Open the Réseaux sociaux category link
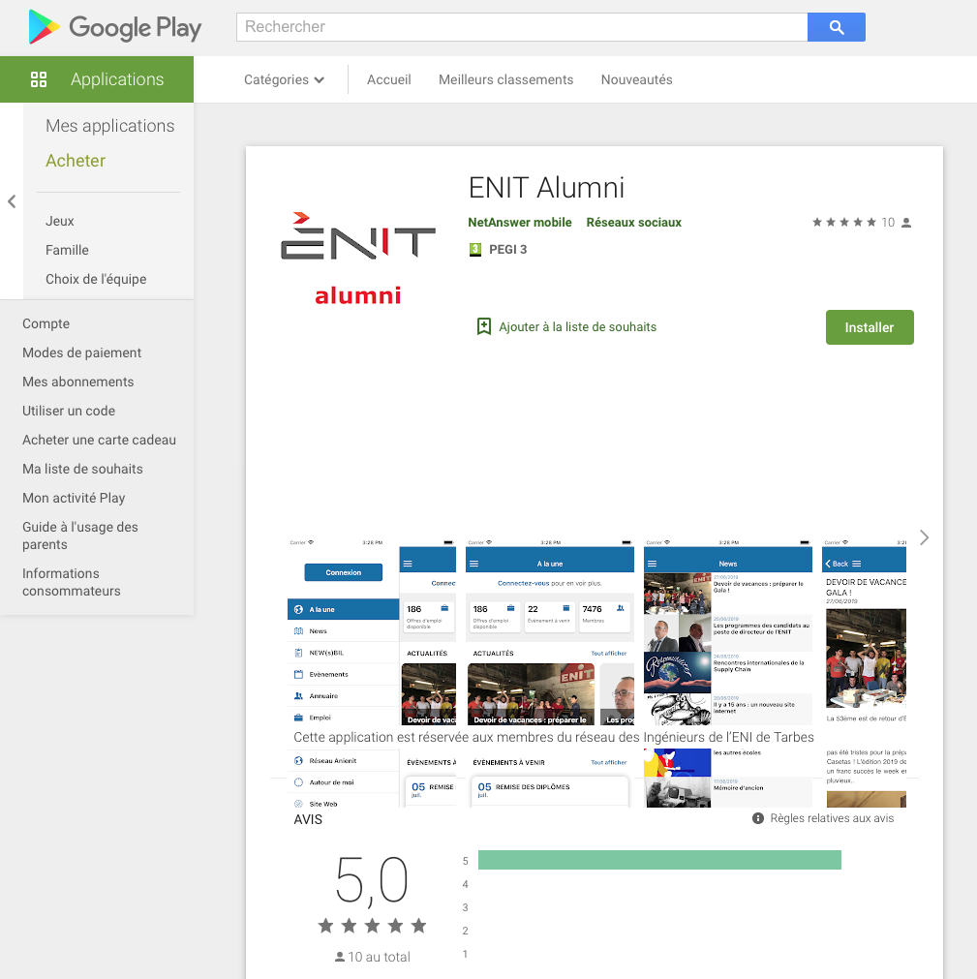Screen dimensions: 977x979 click(x=633, y=223)
